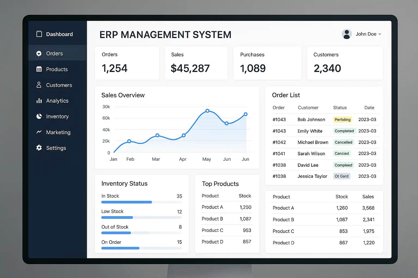Image resolution: width=418 pixels, height=278 pixels.
Task: Click stock value 1,260 in the sales table
Action: pos(342,208)
